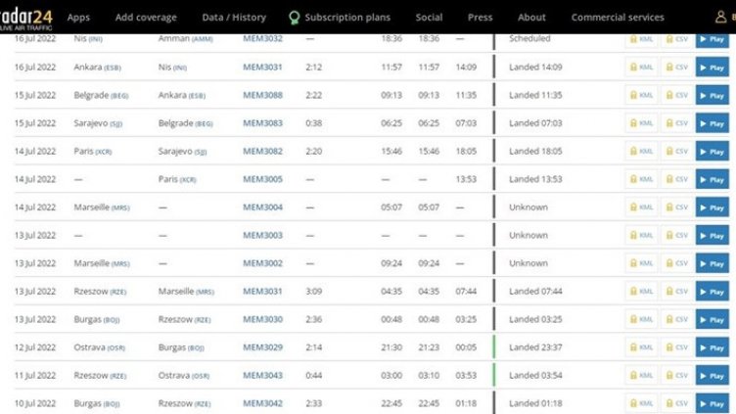The width and height of the screenshot is (736, 414).
Task: Play back the MEM3042 flight
Action: click(712, 403)
